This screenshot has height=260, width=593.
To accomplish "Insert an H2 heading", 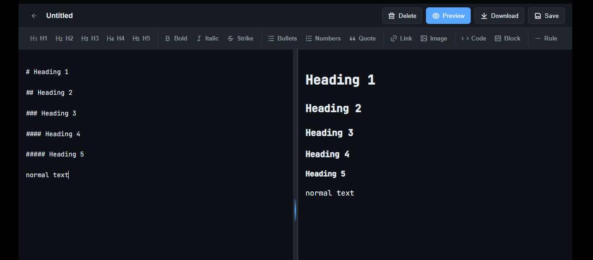I will (x=64, y=39).
